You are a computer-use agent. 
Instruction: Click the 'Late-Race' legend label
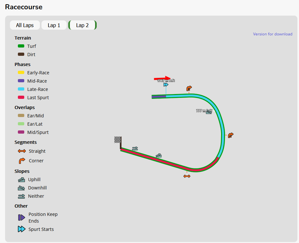38,89
